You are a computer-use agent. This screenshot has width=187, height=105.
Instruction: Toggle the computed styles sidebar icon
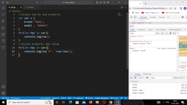pyautogui.click(x=174, y=33)
